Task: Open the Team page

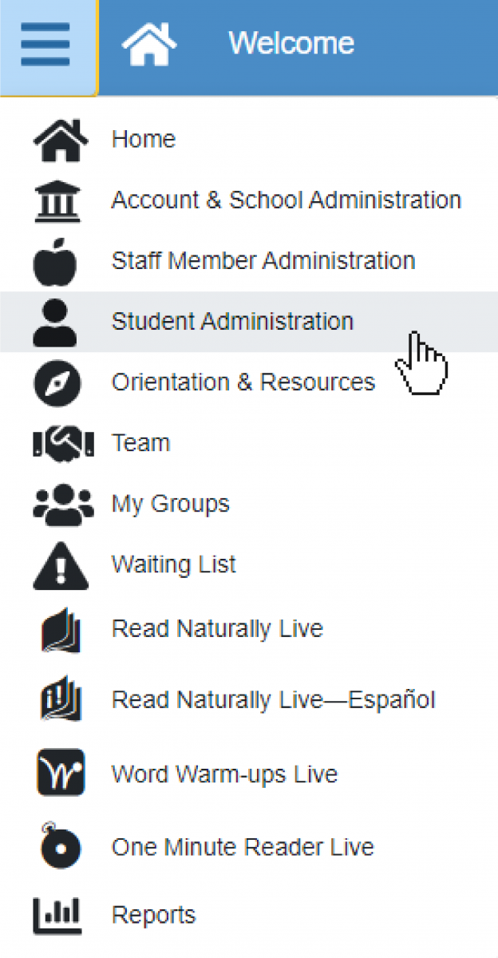Action: 140,442
